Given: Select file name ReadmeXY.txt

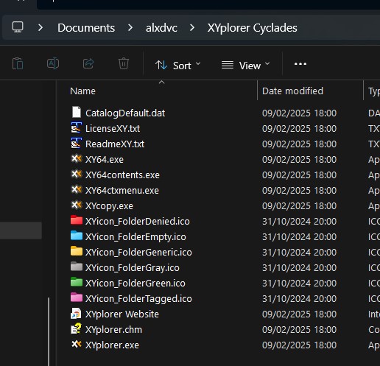Looking at the screenshot, I should click(x=115, y=144).
